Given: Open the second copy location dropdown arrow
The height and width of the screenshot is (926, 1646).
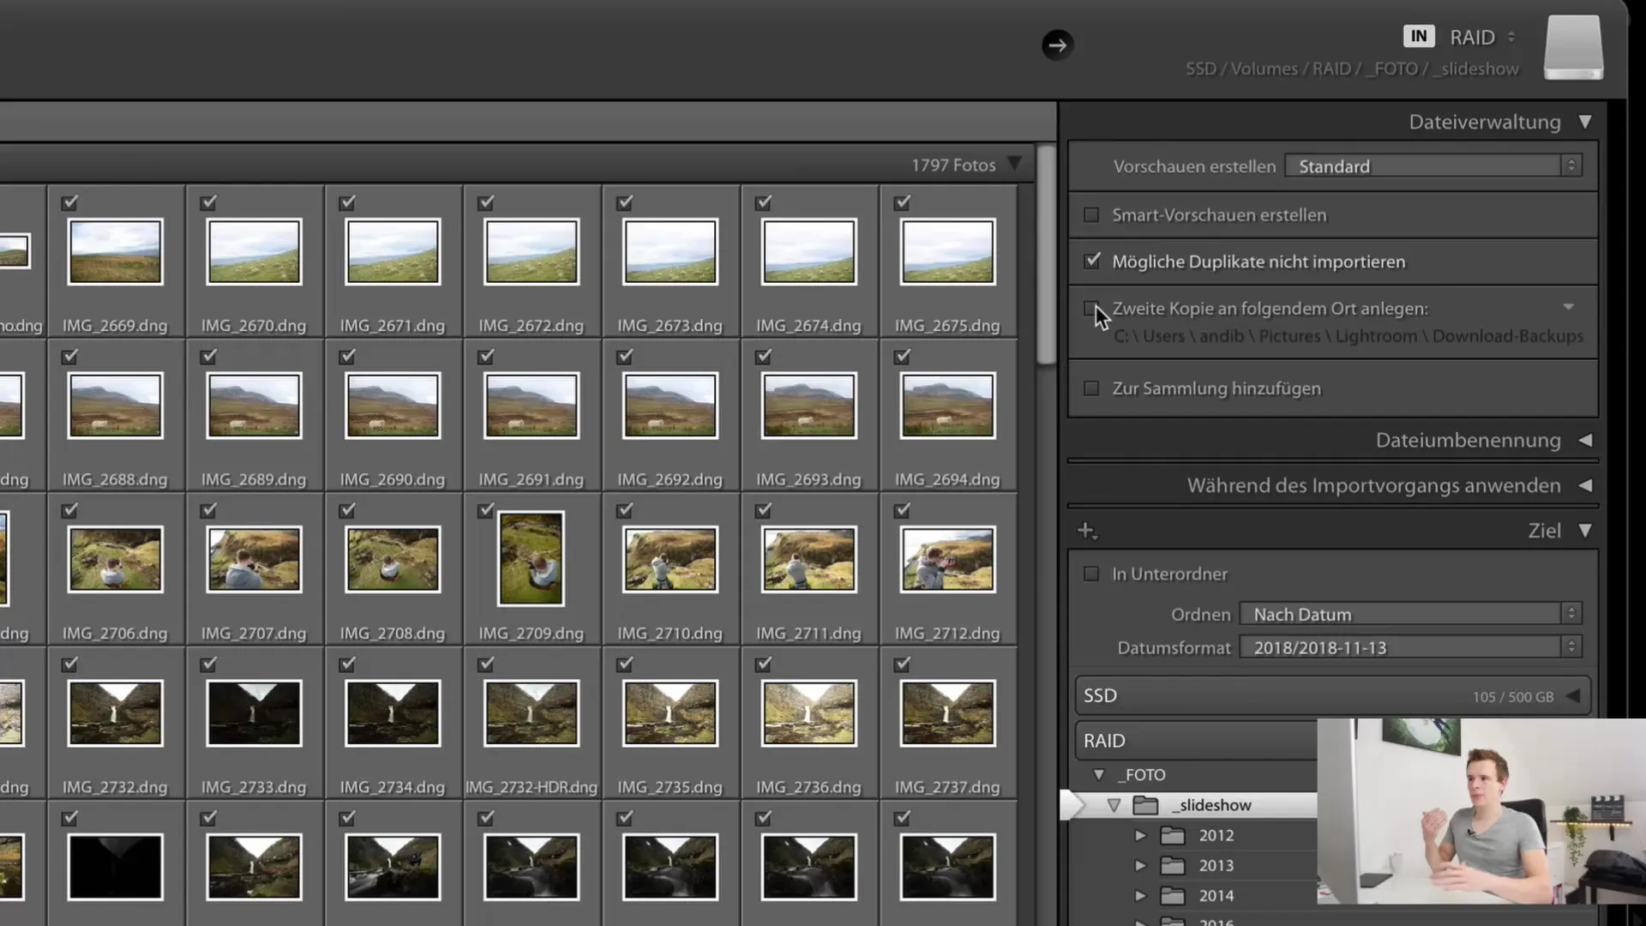Looking at the screenshot, I should tap(1568, 307).
